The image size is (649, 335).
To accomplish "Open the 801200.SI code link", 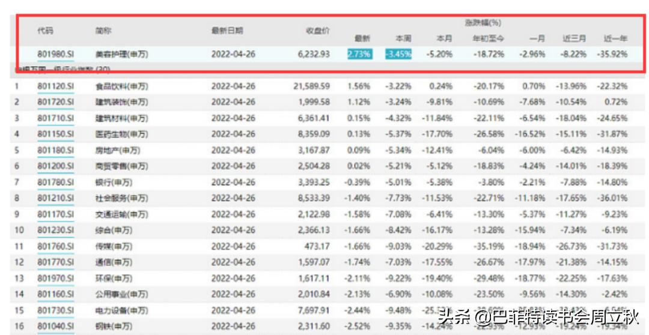I will click(x=55, y=166).
